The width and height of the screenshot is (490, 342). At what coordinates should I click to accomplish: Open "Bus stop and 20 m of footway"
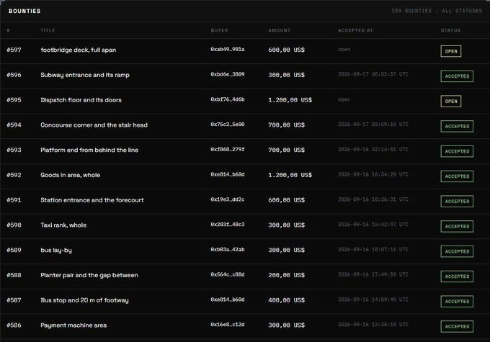[84, 300]
